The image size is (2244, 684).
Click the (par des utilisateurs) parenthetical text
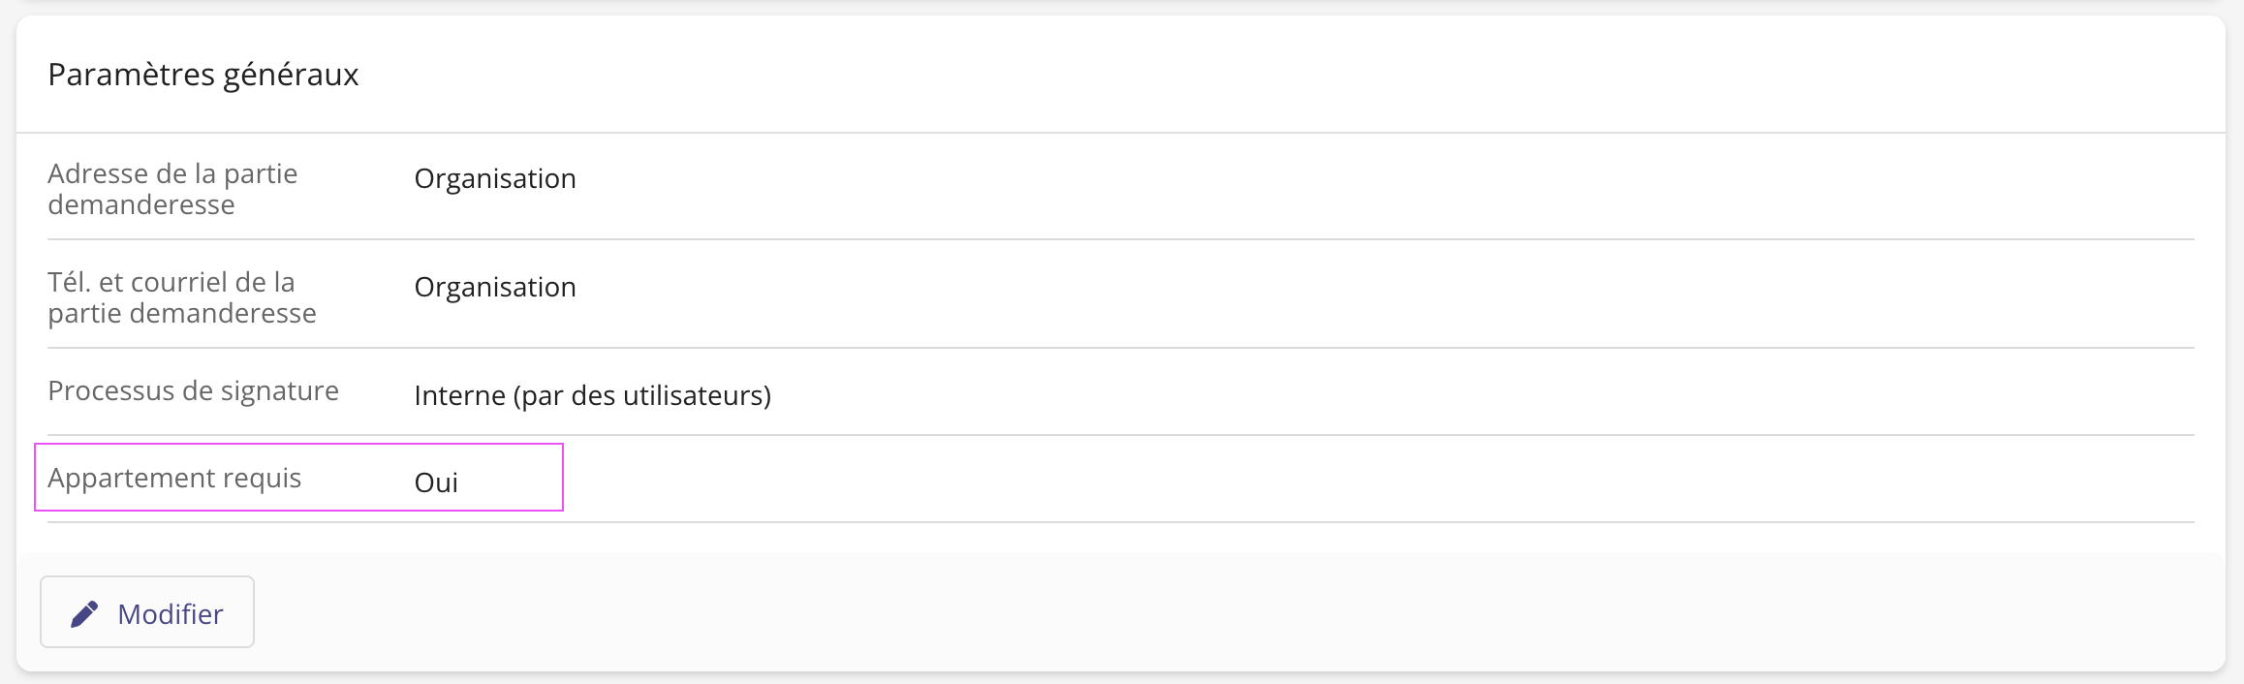click(x=642, y=396)
